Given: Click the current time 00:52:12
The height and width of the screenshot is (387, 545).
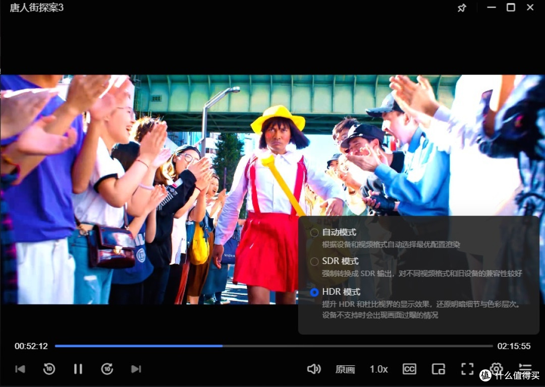Looking at the screenshot, I should 31,346.
